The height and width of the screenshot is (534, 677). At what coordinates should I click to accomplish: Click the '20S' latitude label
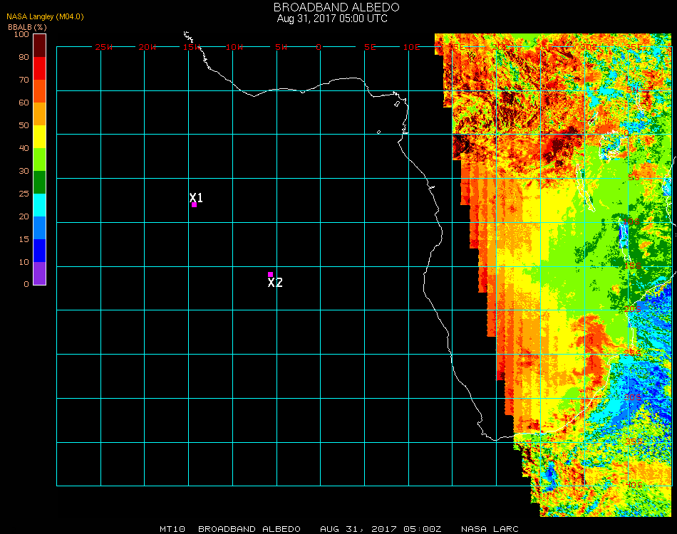pyautogui.click(x=633, y=309)
